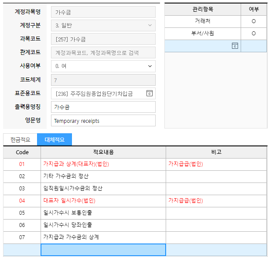Image resolution: width=269 pixels, height=257 pixels.
Task: Open code lookup icon in 표준용코드 field
Action: point(150,94)
